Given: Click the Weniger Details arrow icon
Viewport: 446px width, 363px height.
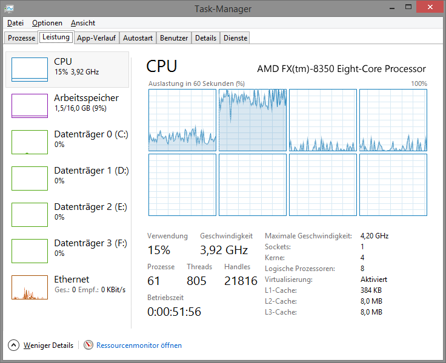Looking at the screenshot, I should pos(13,345).
